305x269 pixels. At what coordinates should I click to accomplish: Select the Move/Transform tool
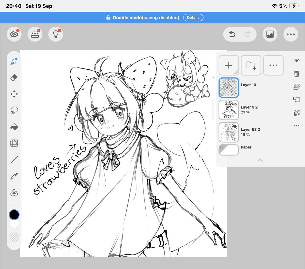coord(14,94)
